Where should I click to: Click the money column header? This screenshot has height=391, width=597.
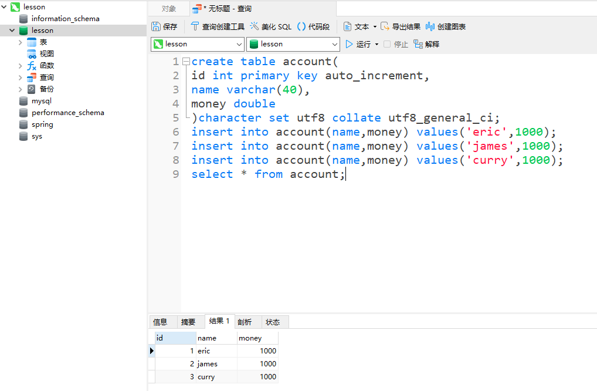pyautogui.click(x=258, y=338)
